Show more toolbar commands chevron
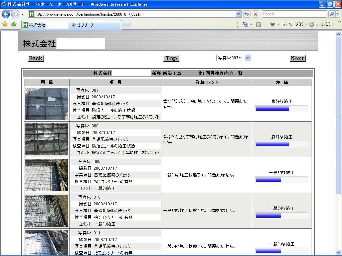The image size is (342, 256). [339, 22]
